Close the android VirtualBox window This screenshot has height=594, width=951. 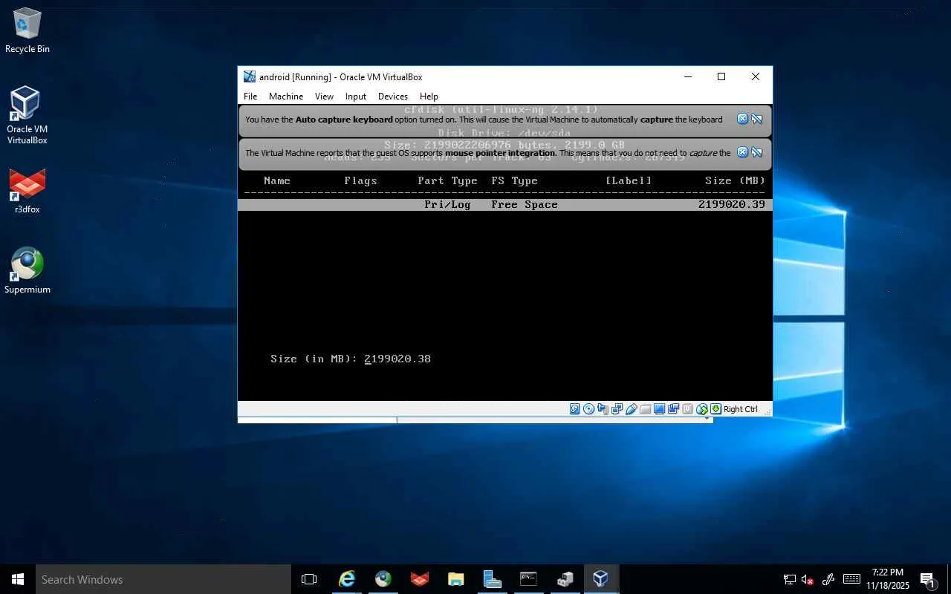(756, 76)
